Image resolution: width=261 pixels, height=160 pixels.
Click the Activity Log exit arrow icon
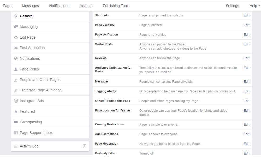[85, 146]
